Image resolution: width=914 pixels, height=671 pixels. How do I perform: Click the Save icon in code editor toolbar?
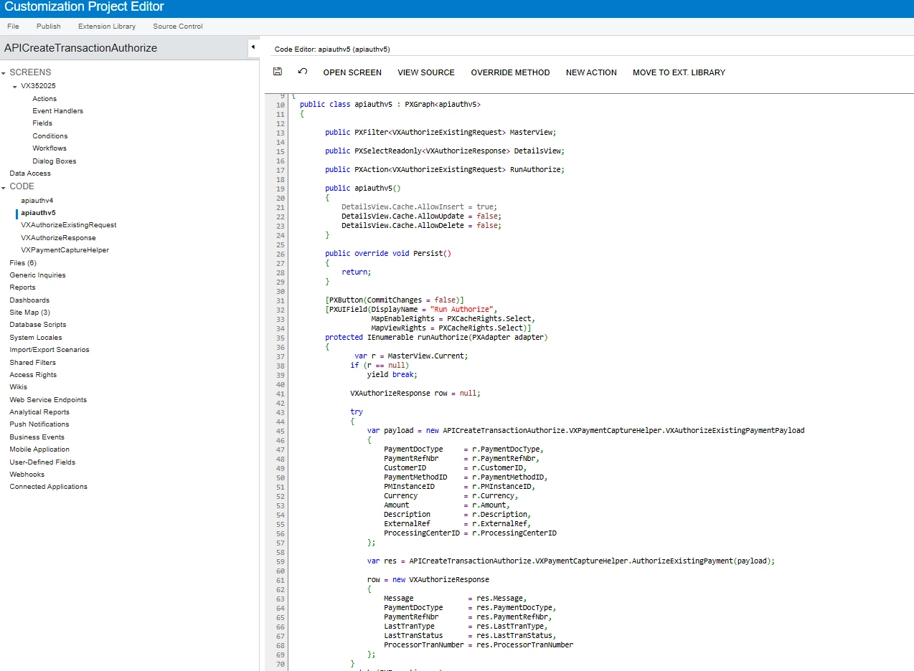point(278,72)
